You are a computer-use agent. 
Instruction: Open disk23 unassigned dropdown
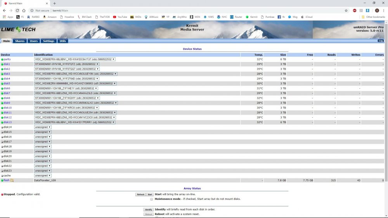(x=43, y=171)
